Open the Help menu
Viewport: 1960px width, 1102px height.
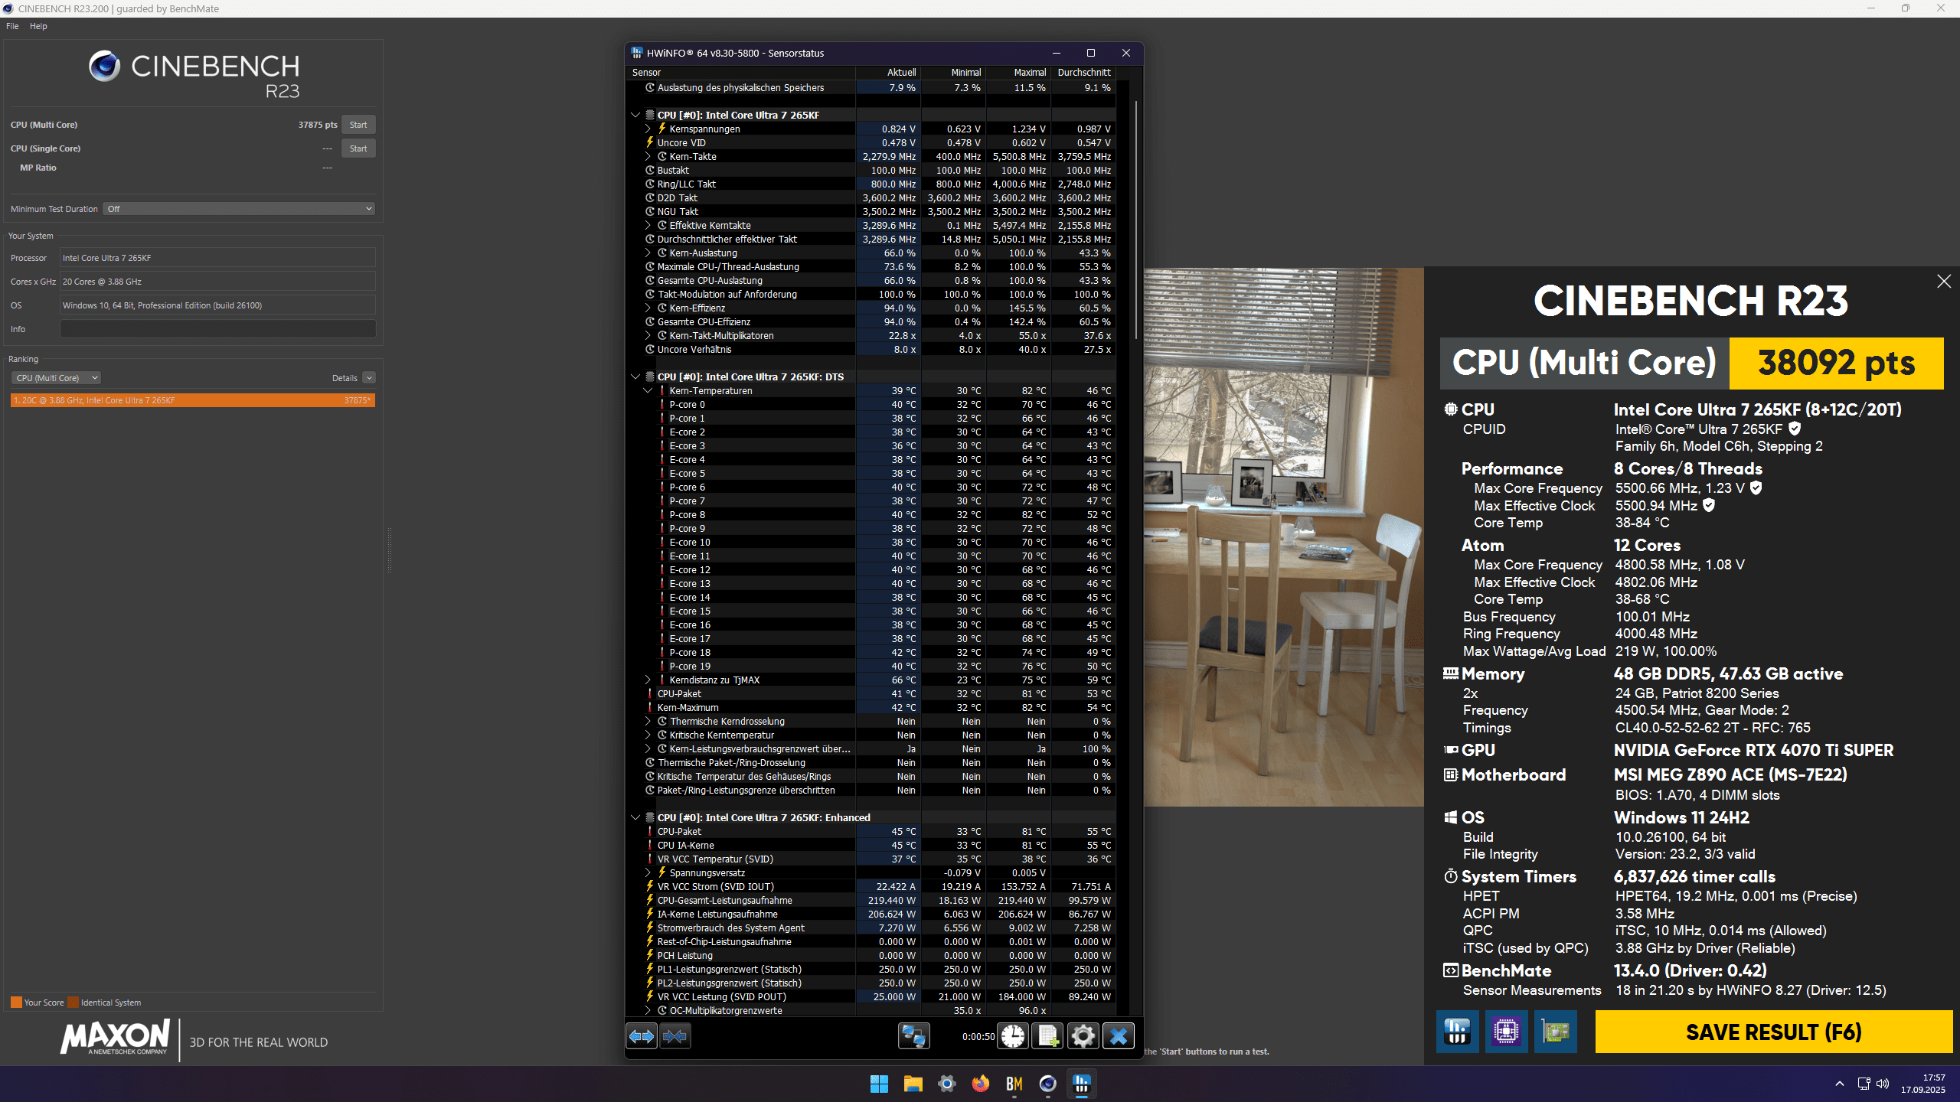click(38, 26)
